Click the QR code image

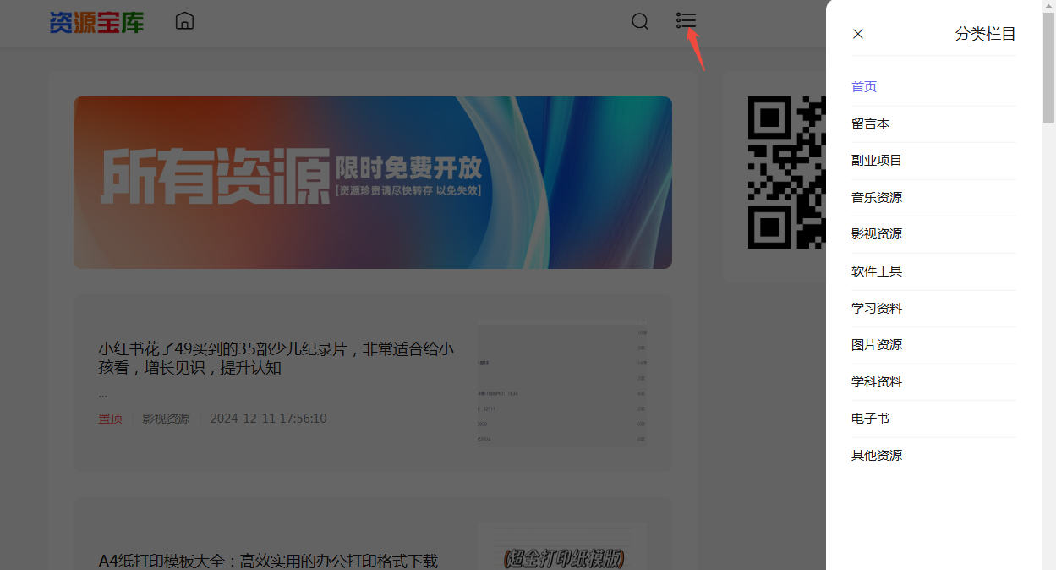[786, 173]
